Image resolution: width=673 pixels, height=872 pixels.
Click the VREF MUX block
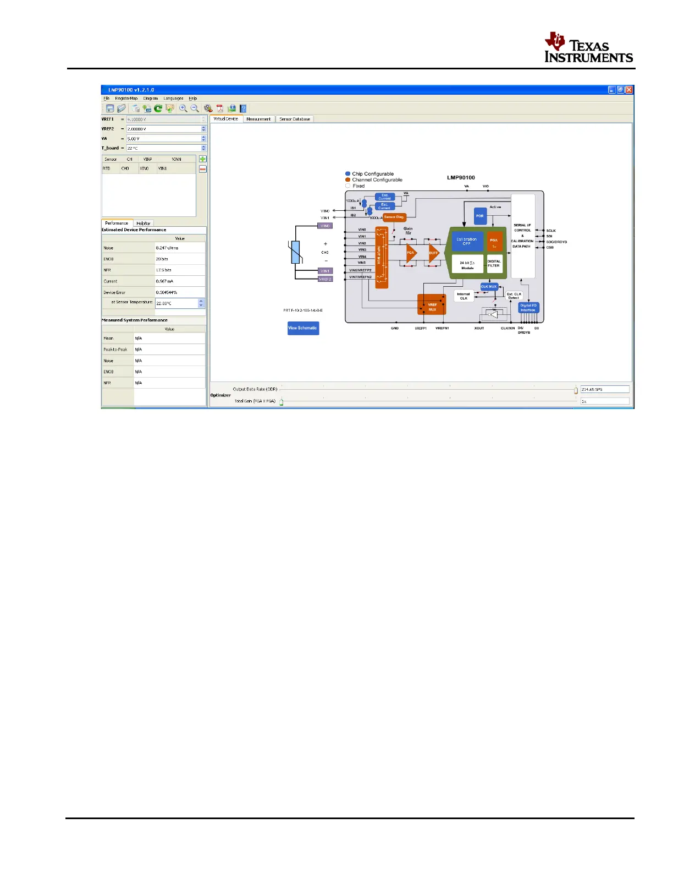(432, 304)
